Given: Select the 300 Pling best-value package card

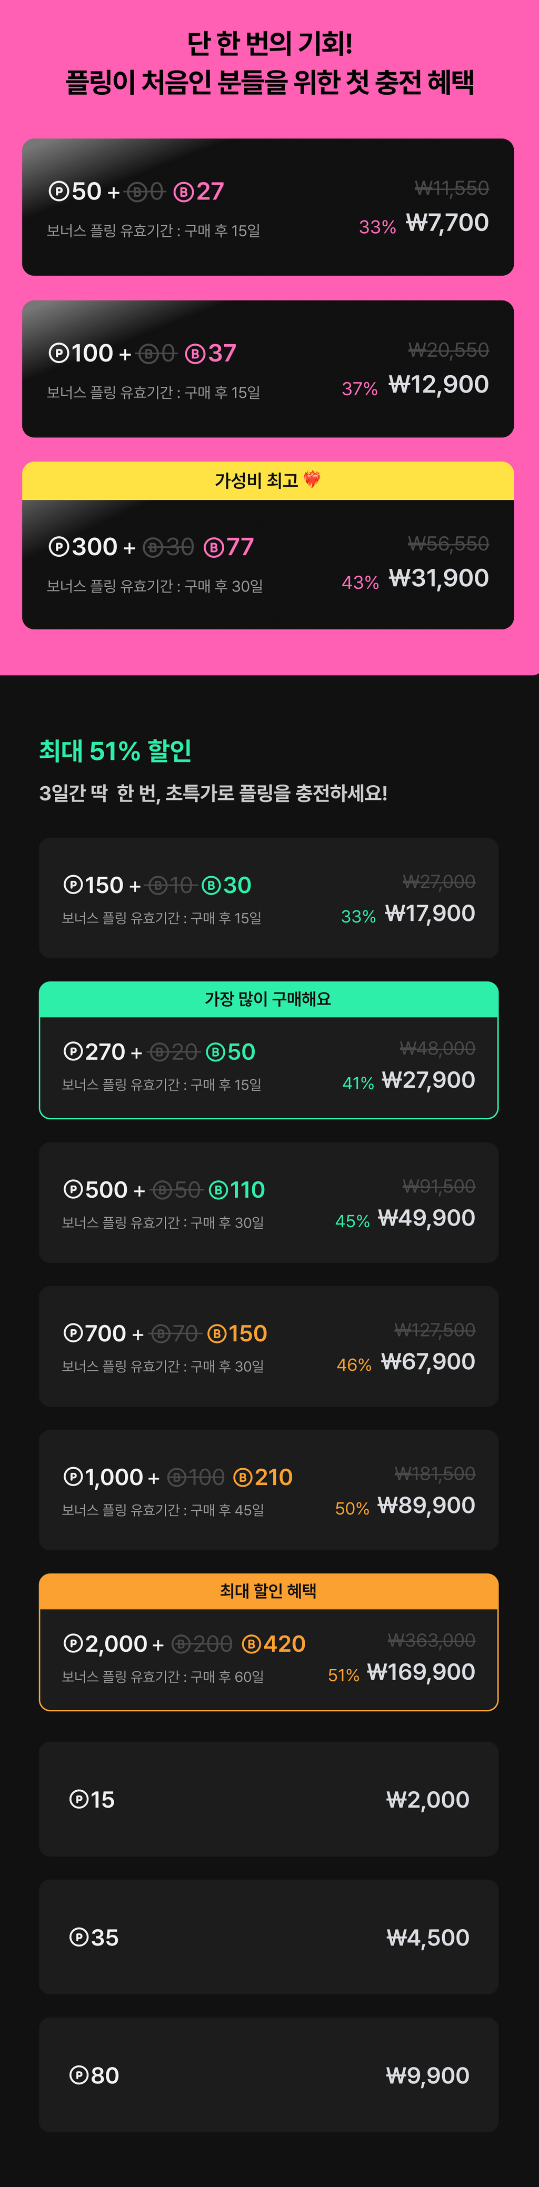Looking at the screenshot, I should (267, 545).
